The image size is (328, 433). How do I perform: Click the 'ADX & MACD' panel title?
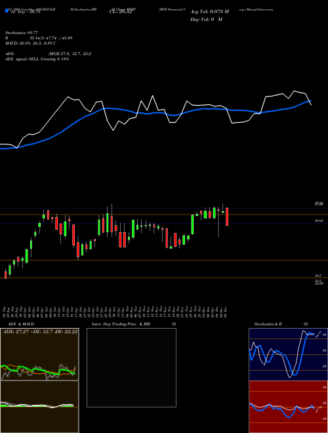pos(21,324)
